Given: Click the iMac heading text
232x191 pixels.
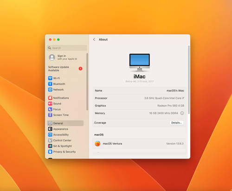Looking at the screenshot, I should tap(140, 76).
